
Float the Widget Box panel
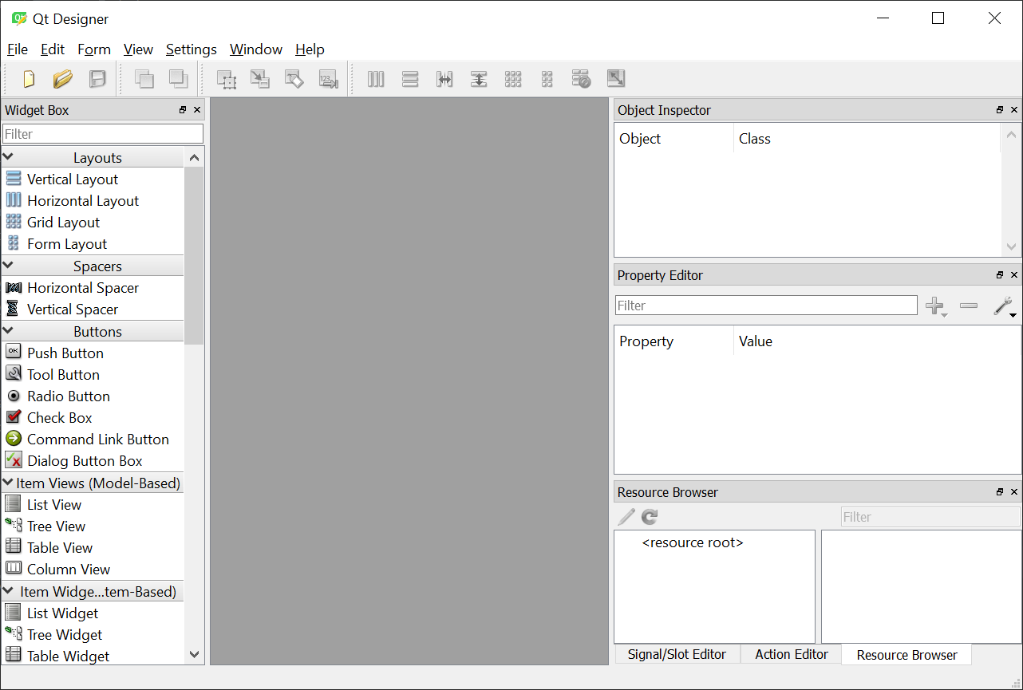[x=183, y=110]
